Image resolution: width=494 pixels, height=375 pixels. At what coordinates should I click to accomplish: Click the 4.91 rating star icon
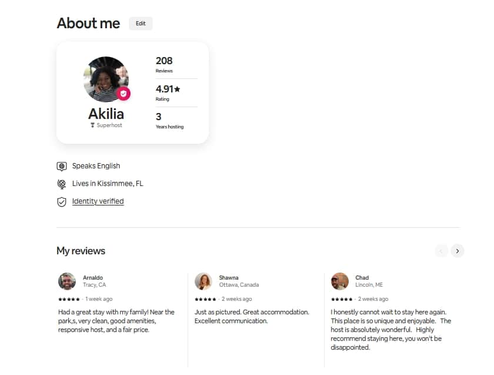click(x=178, y=89)
